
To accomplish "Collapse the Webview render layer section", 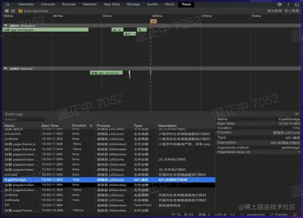I will pos(5,25).
